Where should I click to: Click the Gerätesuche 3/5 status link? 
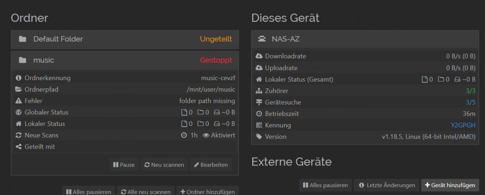[470, 102]
